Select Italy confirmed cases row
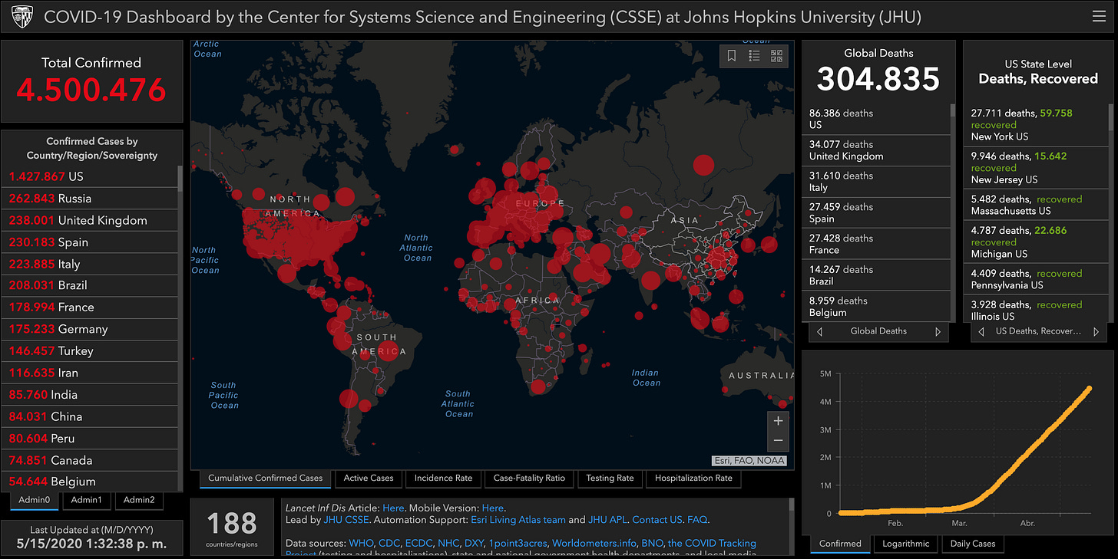Viewport: 1118px width, 559px height. (90, 264)
